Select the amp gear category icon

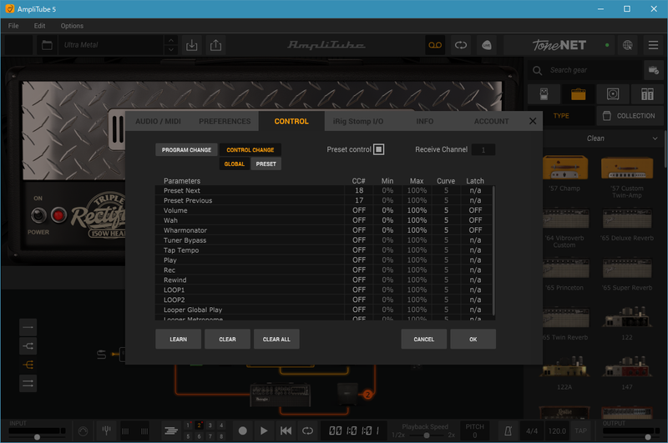click(578, 94)
